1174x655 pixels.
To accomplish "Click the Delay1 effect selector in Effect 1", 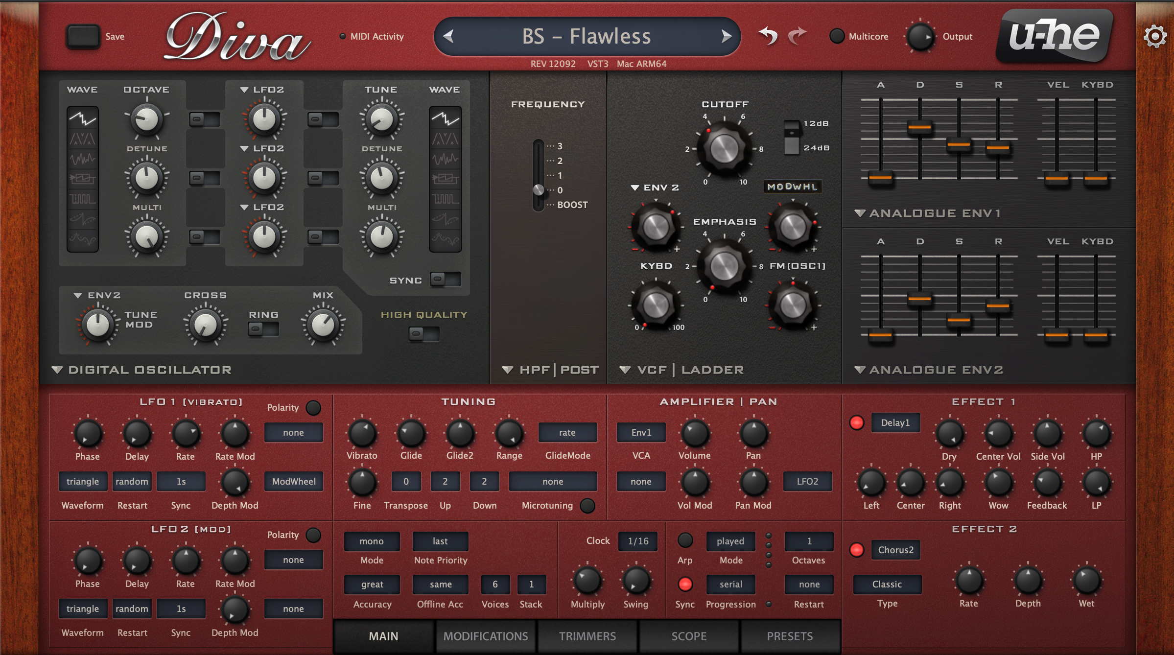I will [895, 422].
